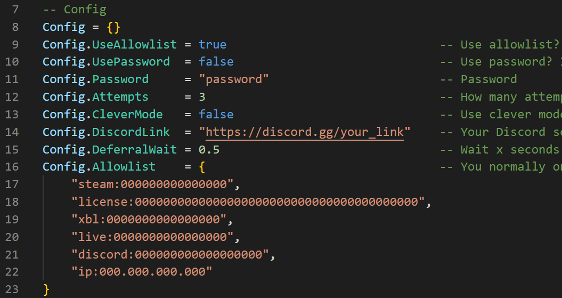Click the xbl identifier string
The width and height of the screenshot is (562, 298).
pos(149,220)
